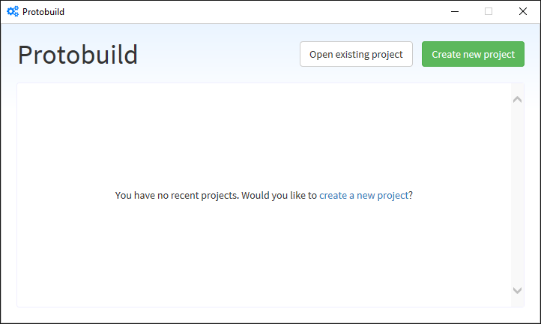Close the Protobuild window
The width and height of the screenshot is (541, 324).
coord(523,11)
